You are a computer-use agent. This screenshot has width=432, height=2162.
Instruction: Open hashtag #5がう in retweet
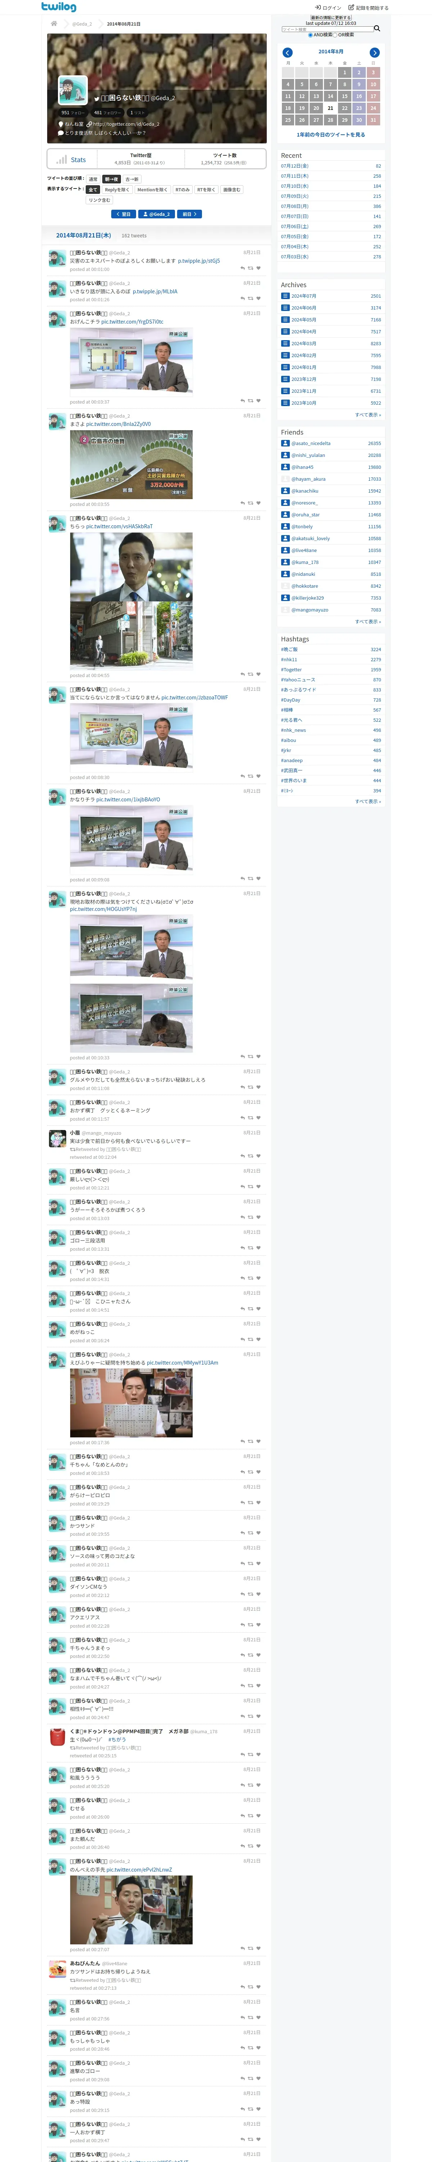pos(117,1740)
